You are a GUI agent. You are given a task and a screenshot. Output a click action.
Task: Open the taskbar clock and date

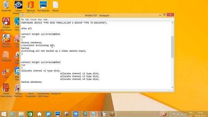200,114
